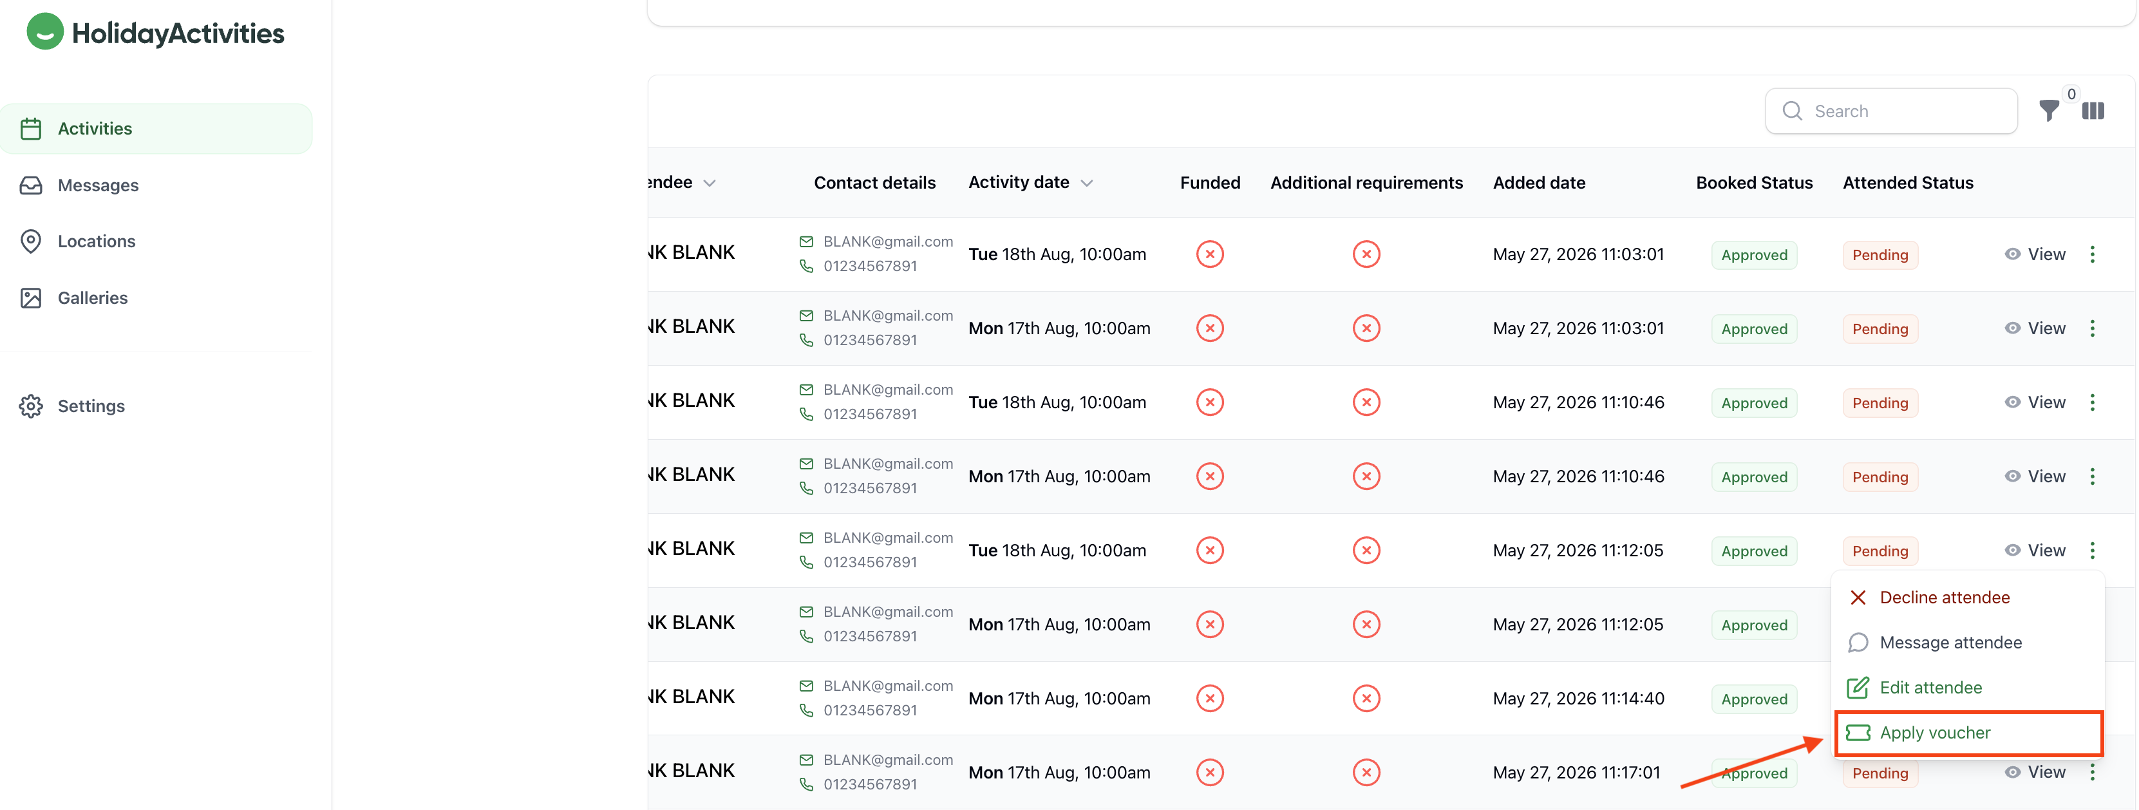The width and height of the screenshot is (2139, 810).
Task: Open three-dot menu for Tue 18th row added 11:03:01
Action: click(2093, 254)
